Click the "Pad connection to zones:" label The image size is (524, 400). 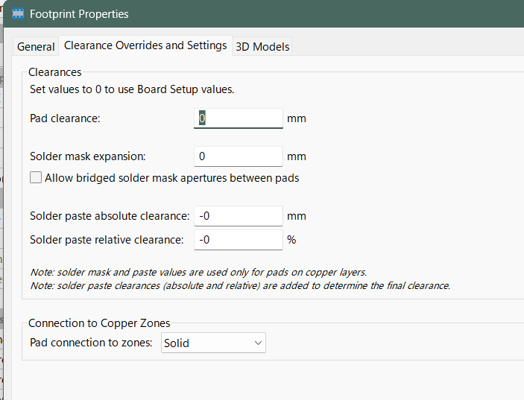point(91,343)
